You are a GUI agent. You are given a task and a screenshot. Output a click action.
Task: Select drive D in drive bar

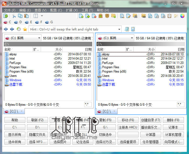(x=18, y=22)
